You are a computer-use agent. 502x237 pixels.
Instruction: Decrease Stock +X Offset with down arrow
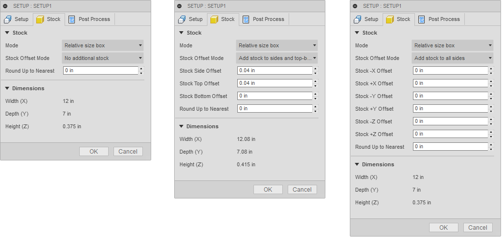pyautogui.click(x=491, y=85)
